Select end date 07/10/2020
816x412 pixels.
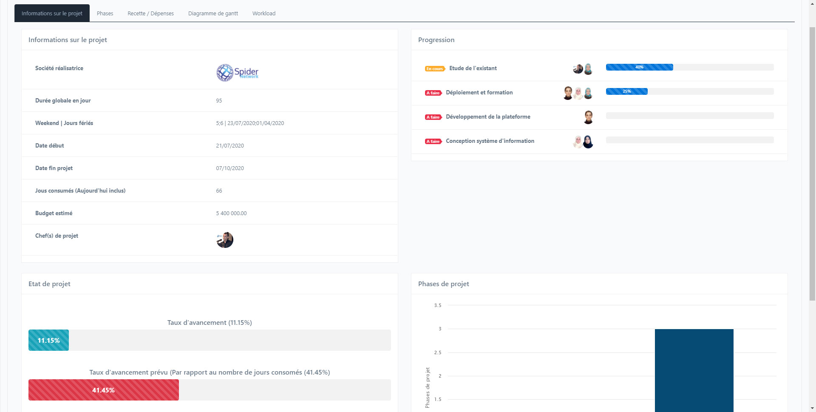click(230, 168)
